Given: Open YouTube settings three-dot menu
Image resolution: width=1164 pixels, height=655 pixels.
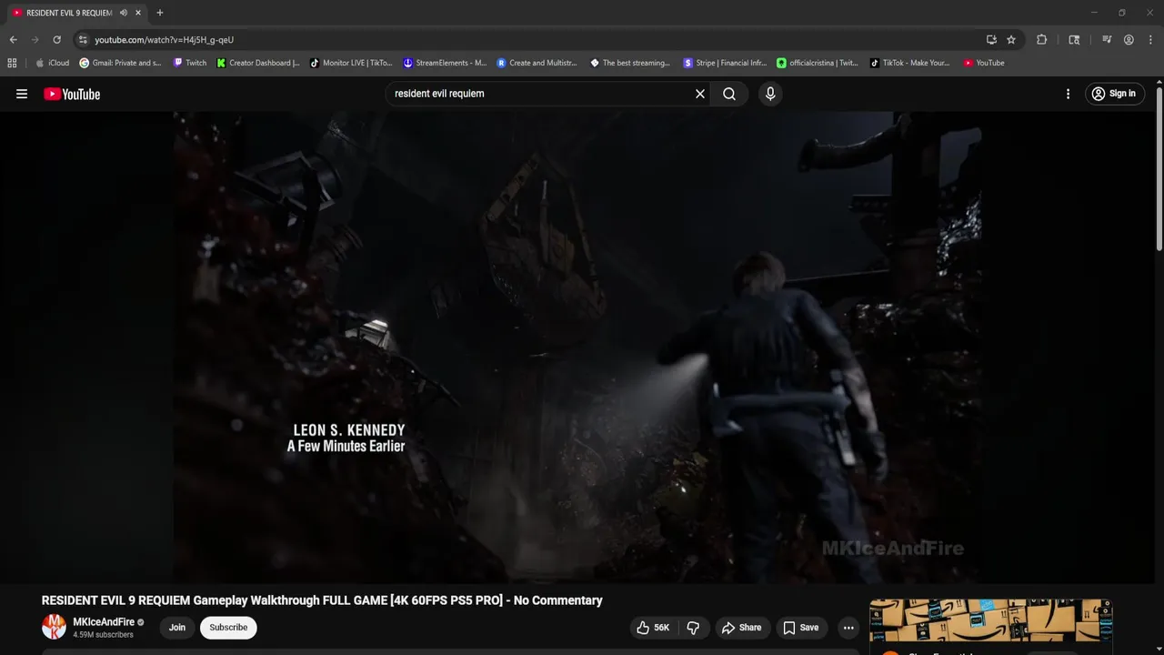Looking at the screenshot, I should (x=1068, y=94).
